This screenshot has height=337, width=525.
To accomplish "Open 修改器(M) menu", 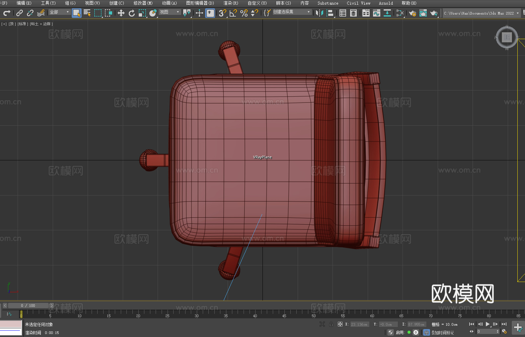I will pyautogui.click(x=143, y=3).
